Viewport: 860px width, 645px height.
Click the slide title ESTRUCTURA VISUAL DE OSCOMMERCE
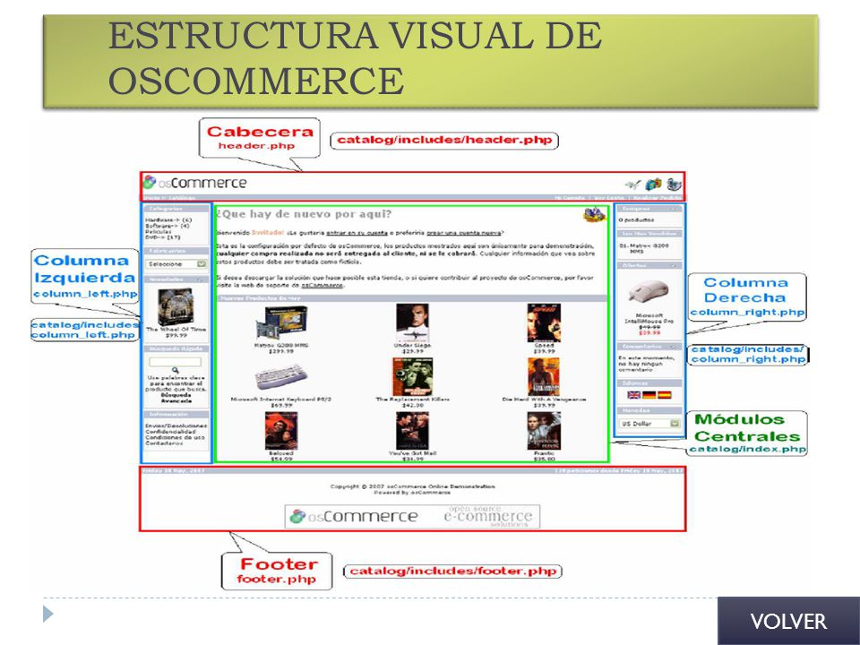(356, 58)
